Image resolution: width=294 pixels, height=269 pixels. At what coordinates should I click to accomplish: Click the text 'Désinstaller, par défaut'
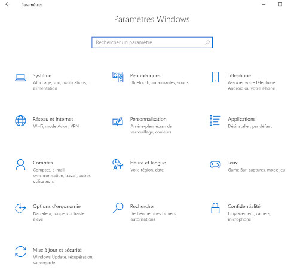[x=250, y=126]
